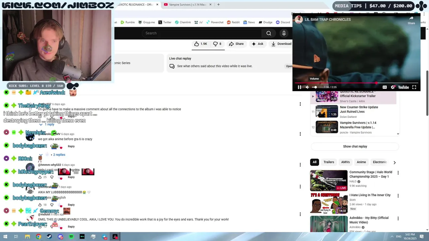The image size is (429, 241).
Task: Select the Electronic filter chip
Action: click(380, 162)
